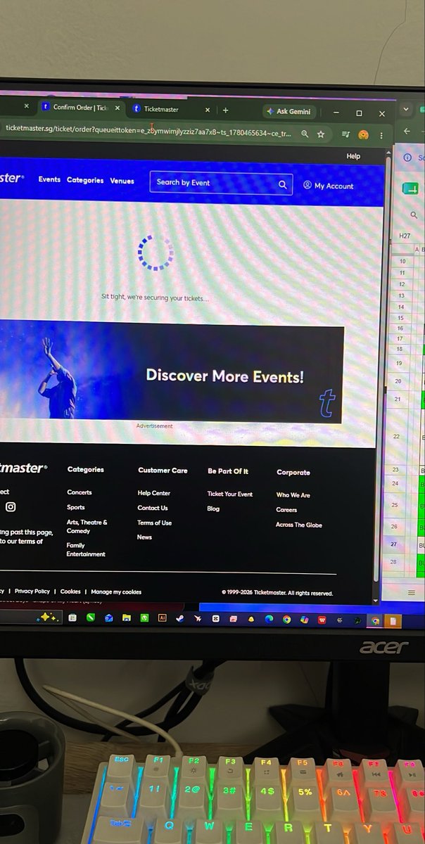Click the News footer link
The height and width of the screenshot is (844, 425).
click(x=144, y=537)
